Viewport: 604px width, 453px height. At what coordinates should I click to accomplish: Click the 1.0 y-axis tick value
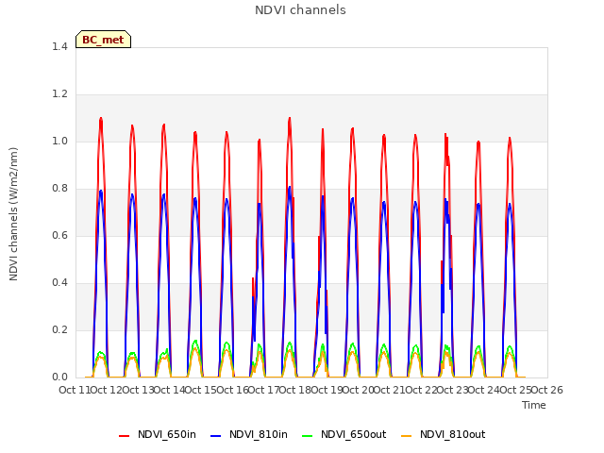click(59, 141)
